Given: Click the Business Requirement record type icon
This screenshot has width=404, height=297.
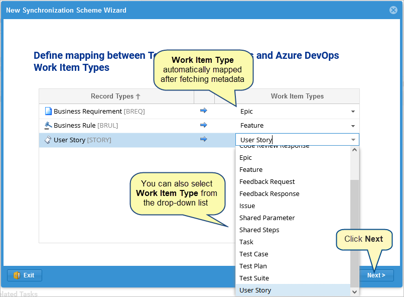Looking at the screenshot, I should [48, 111].
